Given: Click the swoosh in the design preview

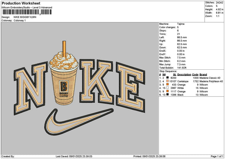Looking at the screenshot, I should tap(79, 121).
